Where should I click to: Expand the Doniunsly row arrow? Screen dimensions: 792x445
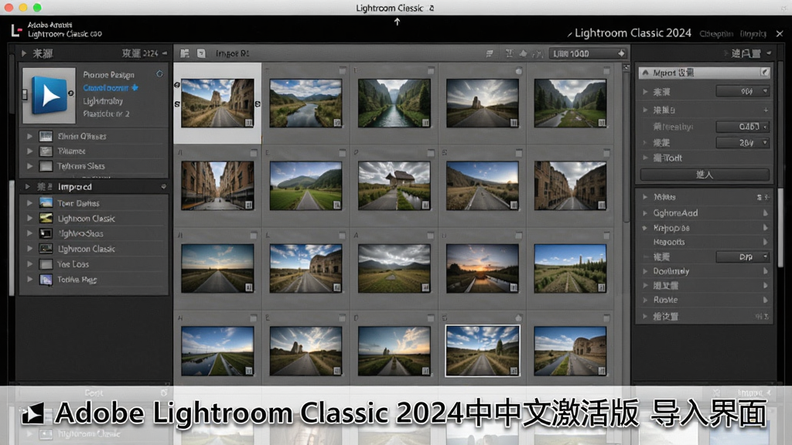pyautogui.click(x=645, y=271)
